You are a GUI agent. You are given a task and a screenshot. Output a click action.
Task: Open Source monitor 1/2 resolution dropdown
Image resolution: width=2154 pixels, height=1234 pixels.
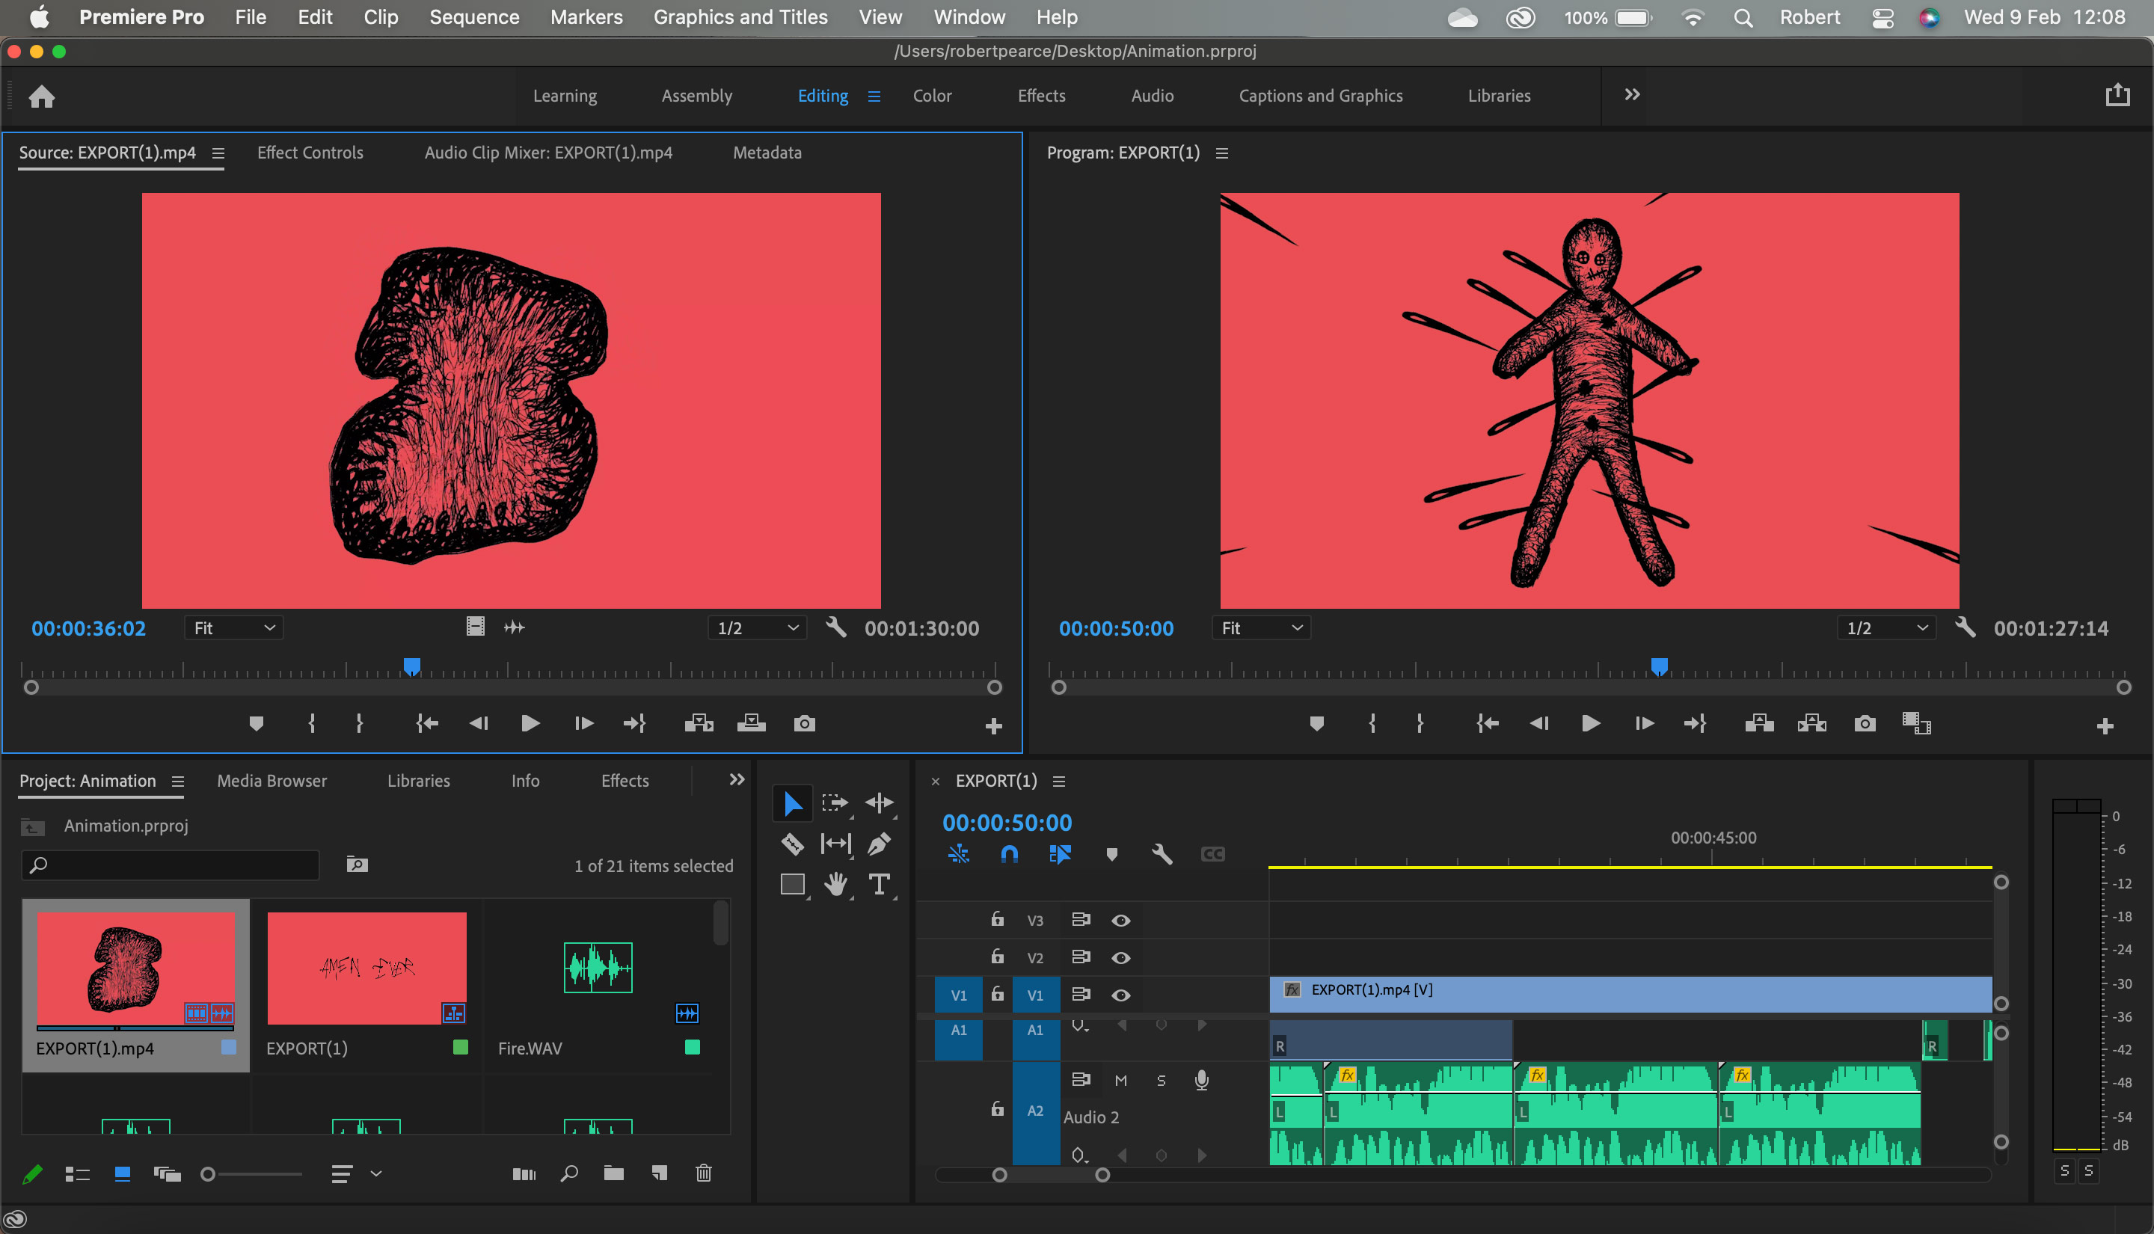point(757,628)
